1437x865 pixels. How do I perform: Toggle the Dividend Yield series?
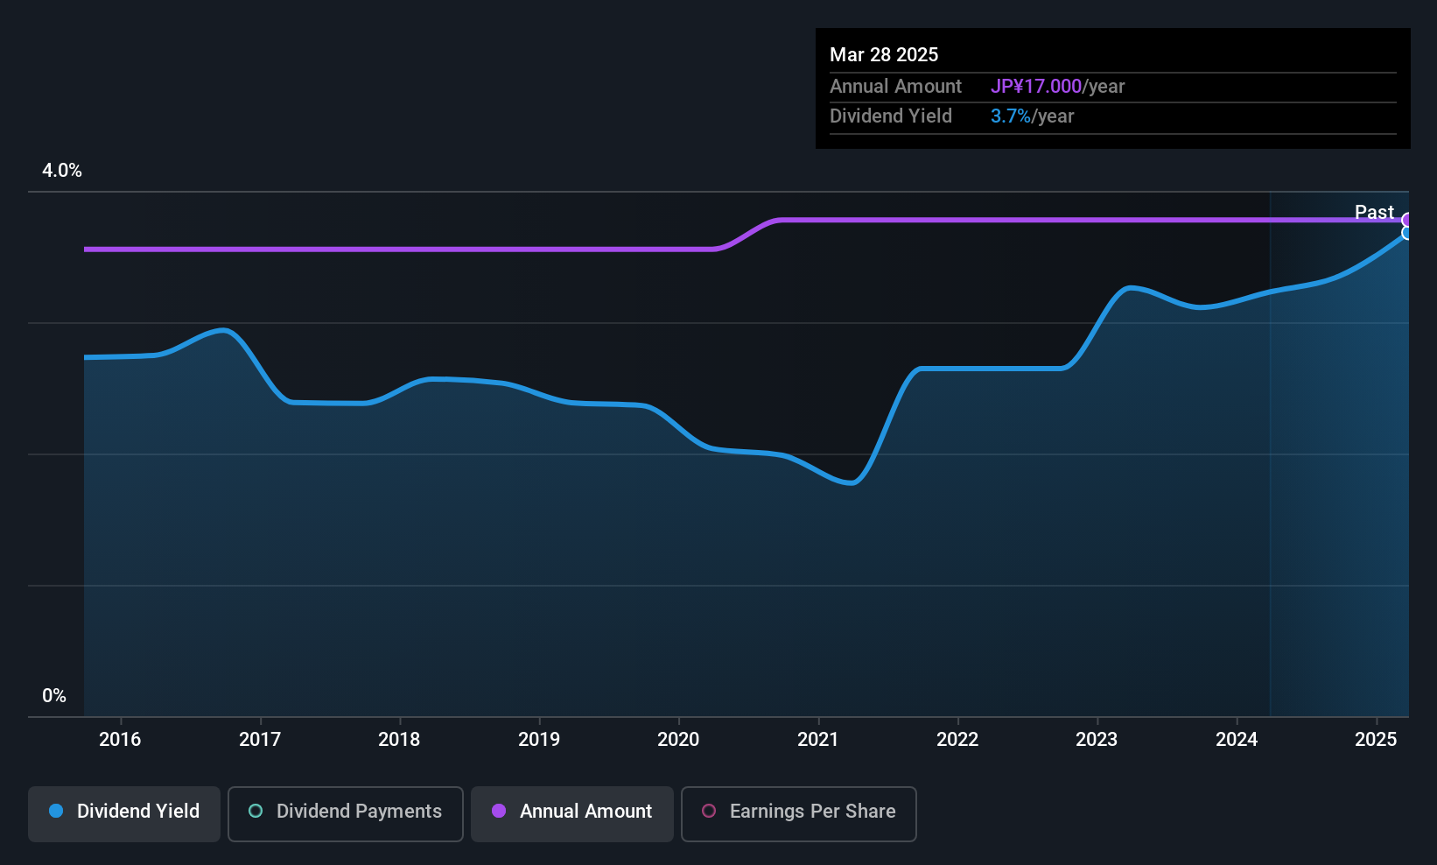point(124,813)
